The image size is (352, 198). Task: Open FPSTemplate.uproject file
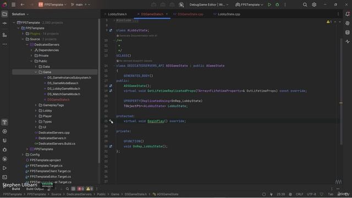point(45,160)
